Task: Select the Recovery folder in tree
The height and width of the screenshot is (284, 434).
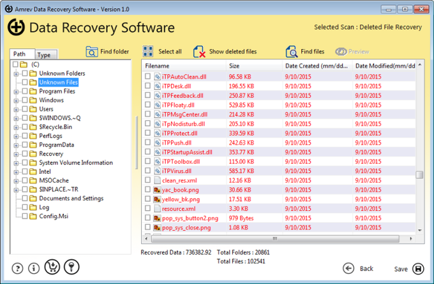Action: point(51,153)
